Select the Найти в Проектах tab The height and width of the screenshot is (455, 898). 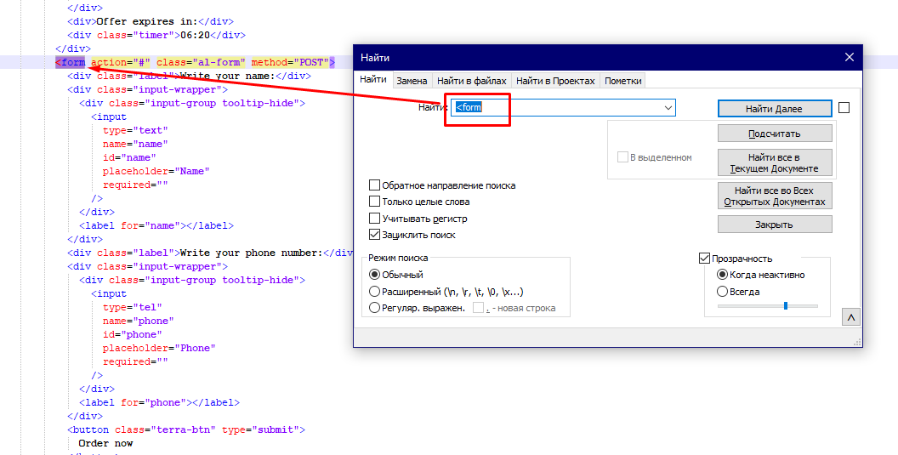click(x=554, y=81)
